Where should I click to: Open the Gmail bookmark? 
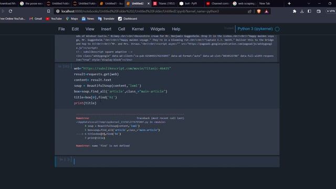pyautogui.click(x=36, y=19)
